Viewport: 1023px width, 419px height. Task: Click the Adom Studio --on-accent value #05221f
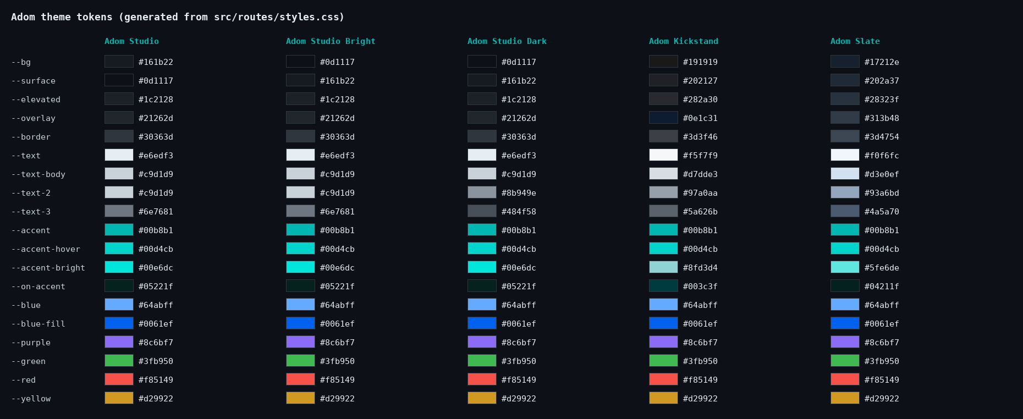tap(156, 286)
